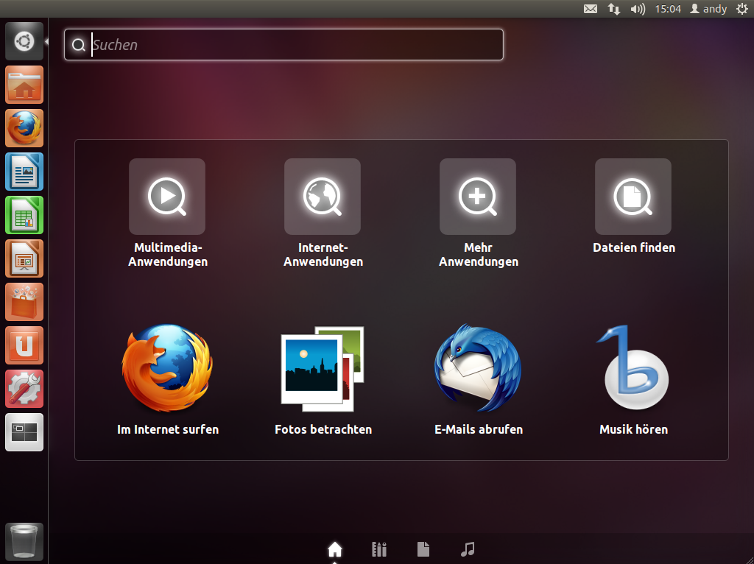Click the Ubuntu Dash home button
This screenshot has height=564, width=754.
click(x=24, y=42)
